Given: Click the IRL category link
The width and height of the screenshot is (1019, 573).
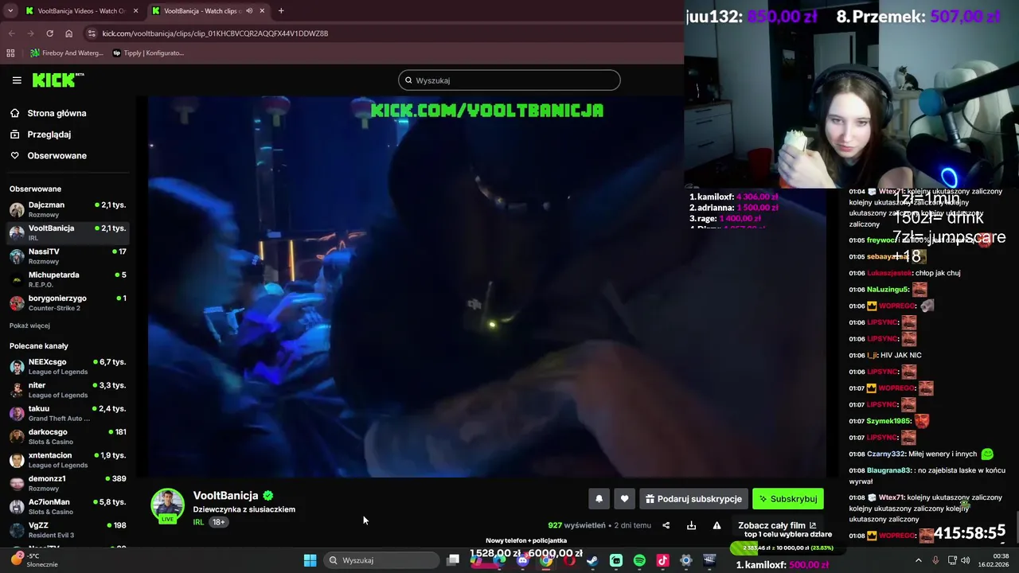Looking at the screenshot, I should (x=198, y=522).
